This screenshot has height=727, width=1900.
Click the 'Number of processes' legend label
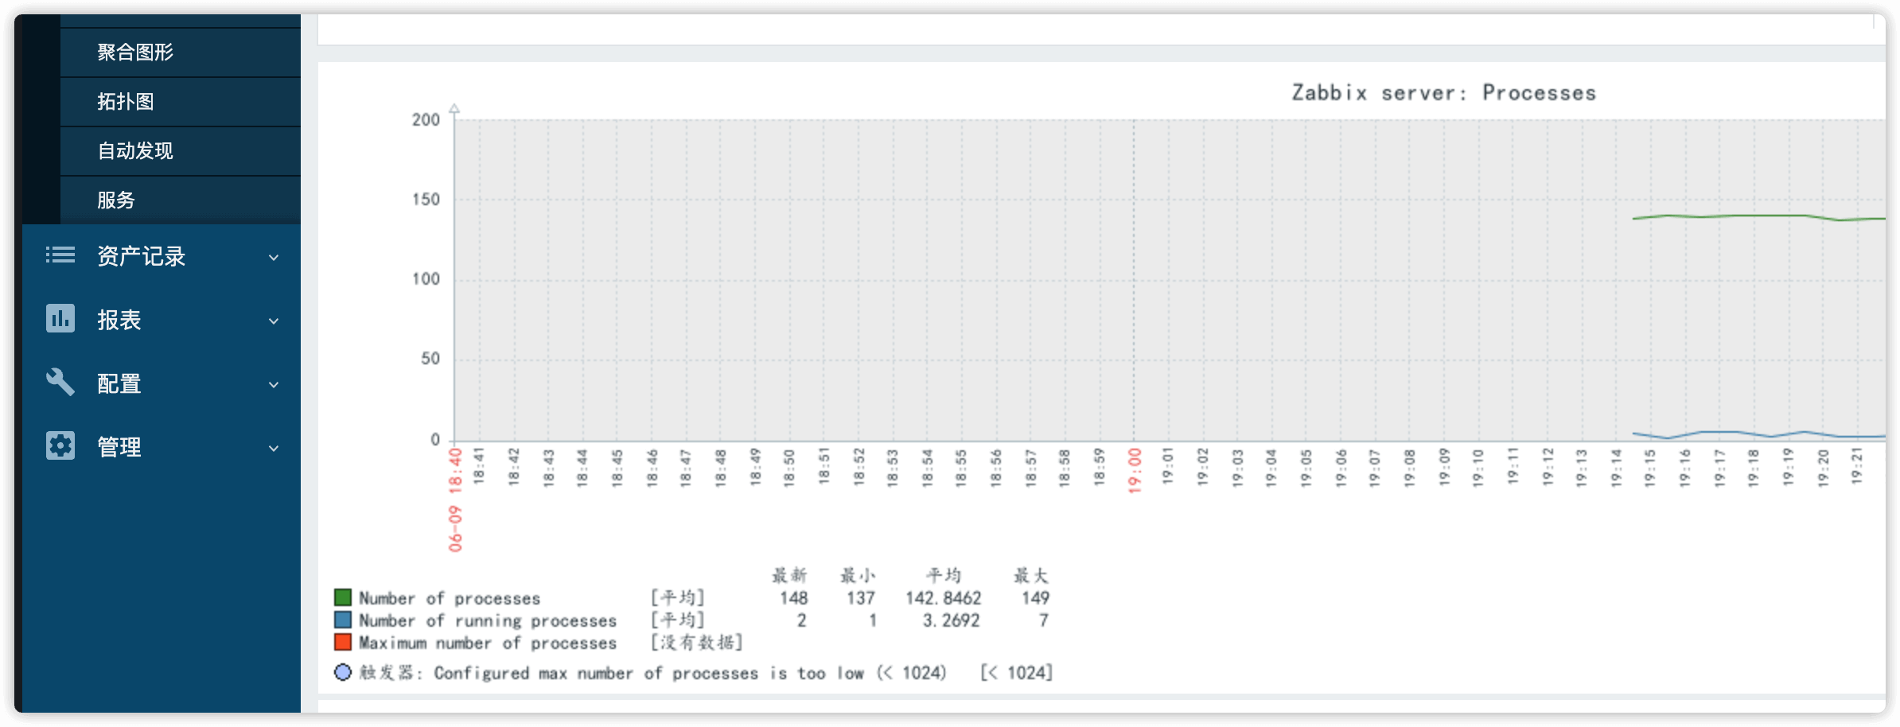tap(450, 598)
